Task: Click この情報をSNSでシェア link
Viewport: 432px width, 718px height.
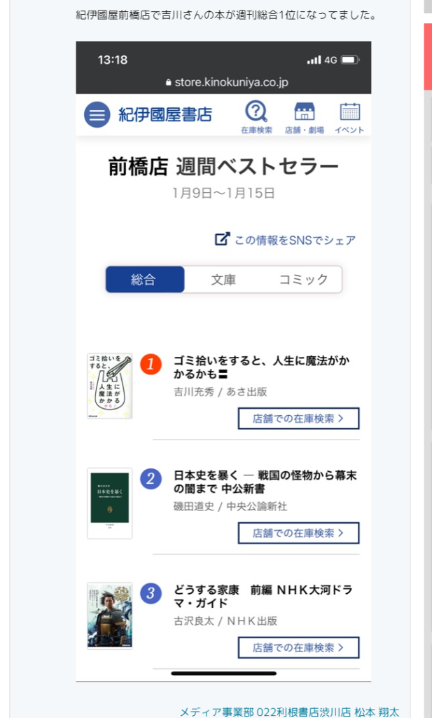Action: (295, 240)
